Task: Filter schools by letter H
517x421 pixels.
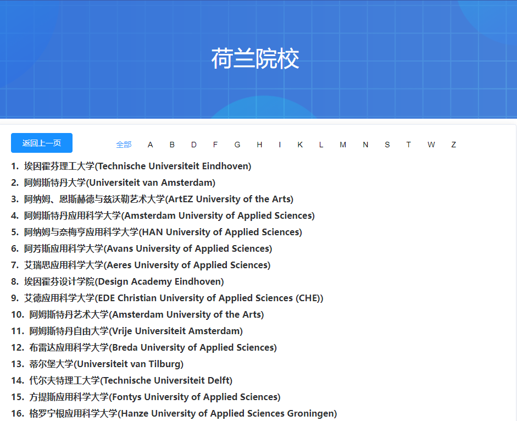Action: point(259,145)
